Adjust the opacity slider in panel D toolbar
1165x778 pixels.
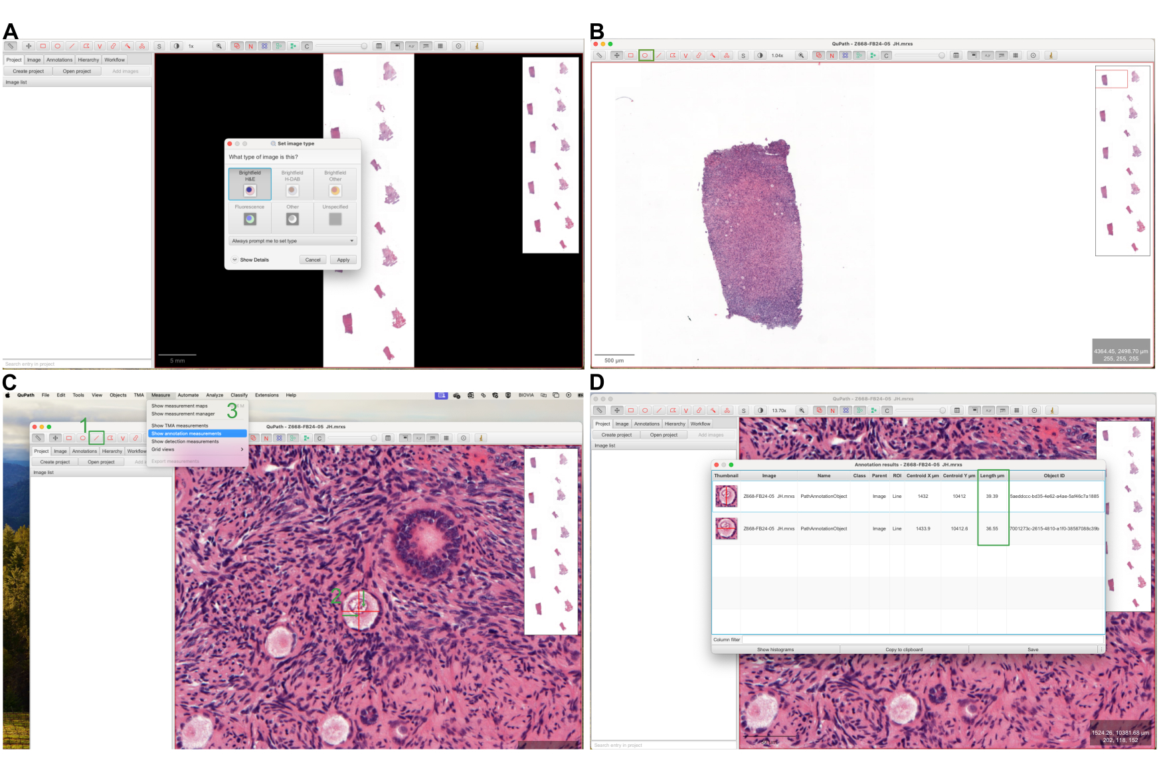click(921, 410)
